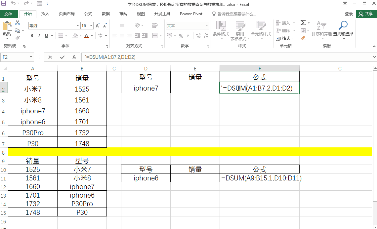Image resolution: width=377 pixels, height=229 pixels.
Task: Cancel formula entry with X
Action: 50,57
